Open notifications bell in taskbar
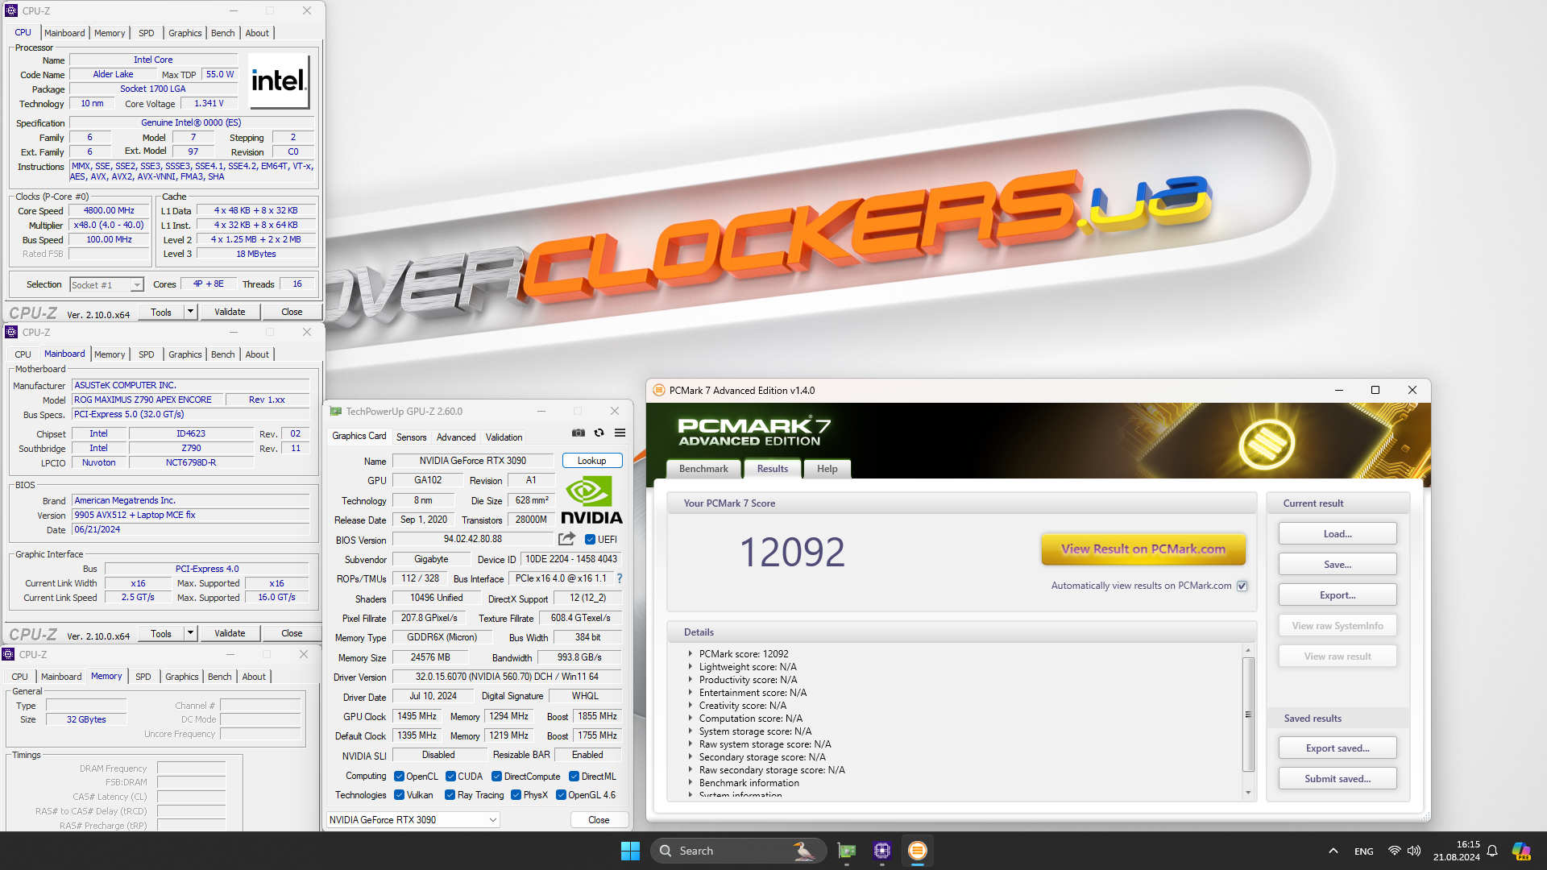The width and height of the screenshot is (1547, 870). pos(1492,851)
